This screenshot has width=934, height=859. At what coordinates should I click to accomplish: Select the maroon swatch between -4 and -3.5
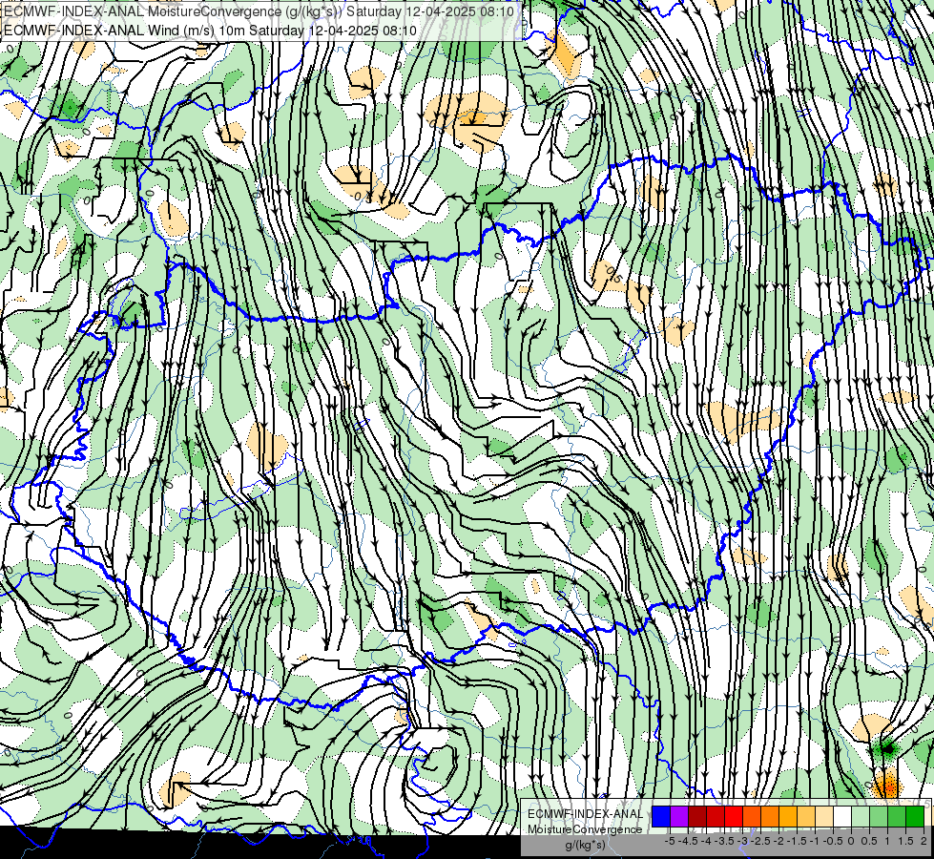(x=716, y=816)
